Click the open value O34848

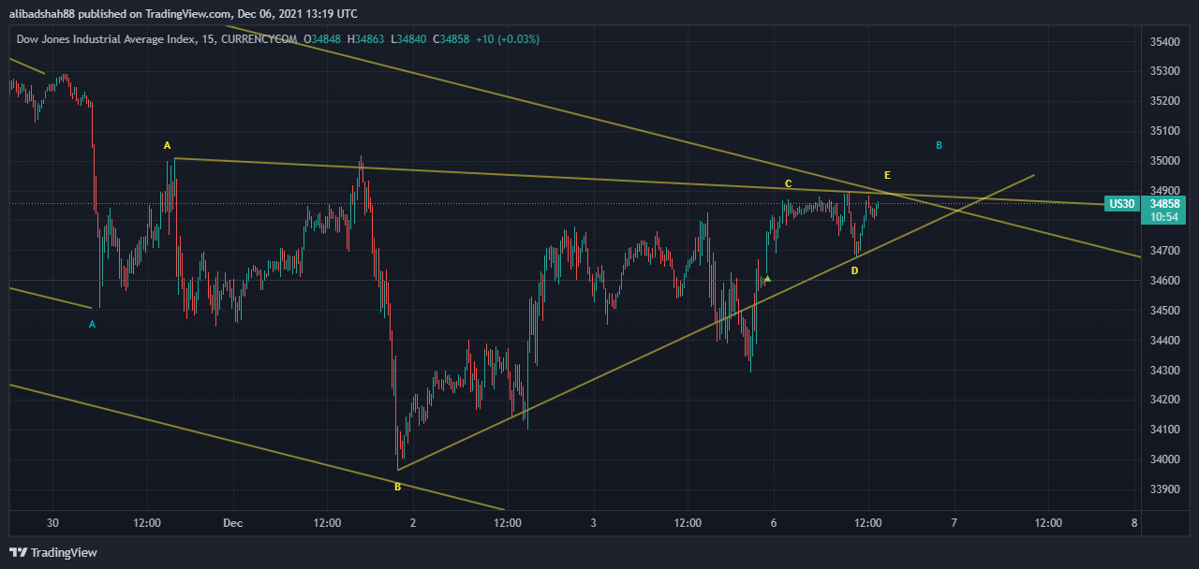tap(324, 38)
